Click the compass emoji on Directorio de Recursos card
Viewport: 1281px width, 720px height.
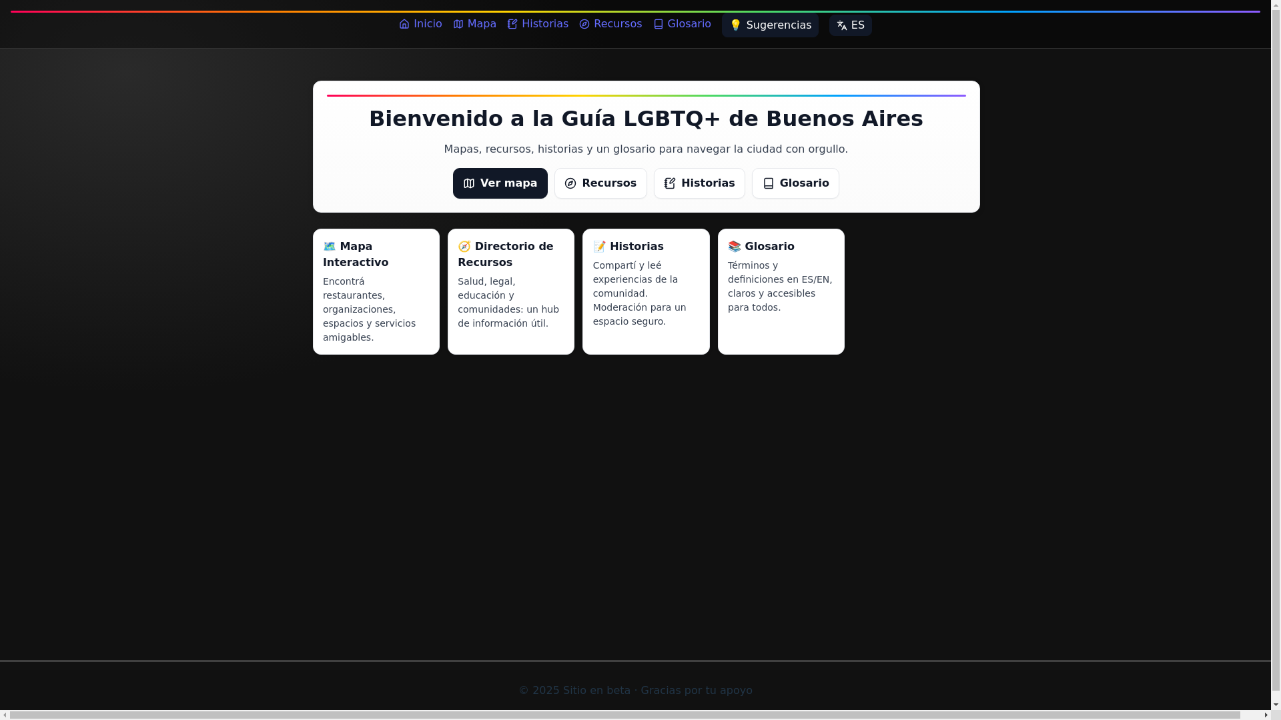click(x=464, y=247)
